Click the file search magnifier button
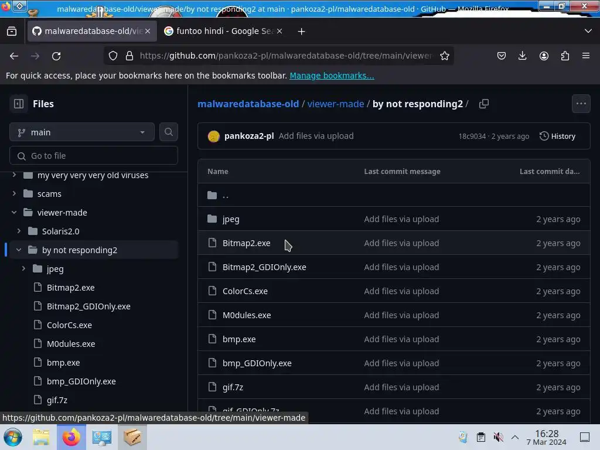The height and width of the screenshot is (450, 600). click(x=168, y=132)
